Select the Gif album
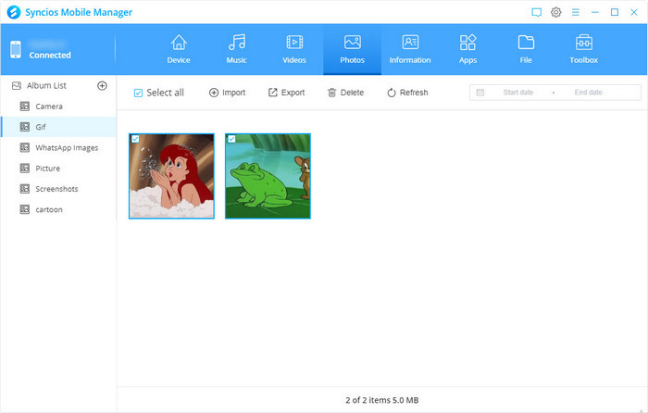648x413 pixels. coord(58,127)
